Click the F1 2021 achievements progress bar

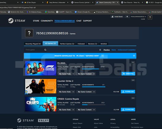[93, 69]
